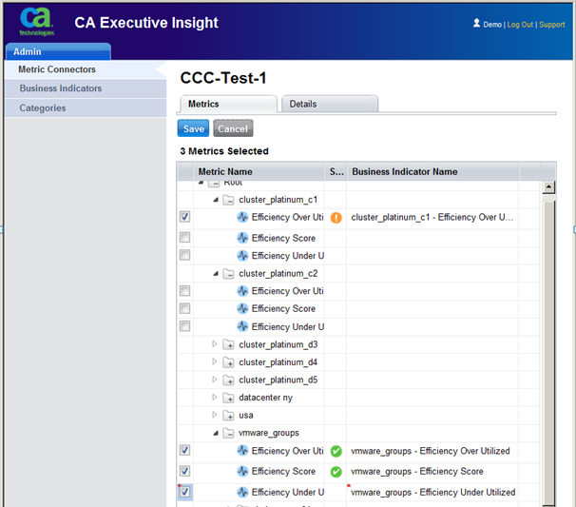Click 'vmware_groups - Efficiency Over Utilized' indicator name
The image size is (576, 507).
click(431, 451)
